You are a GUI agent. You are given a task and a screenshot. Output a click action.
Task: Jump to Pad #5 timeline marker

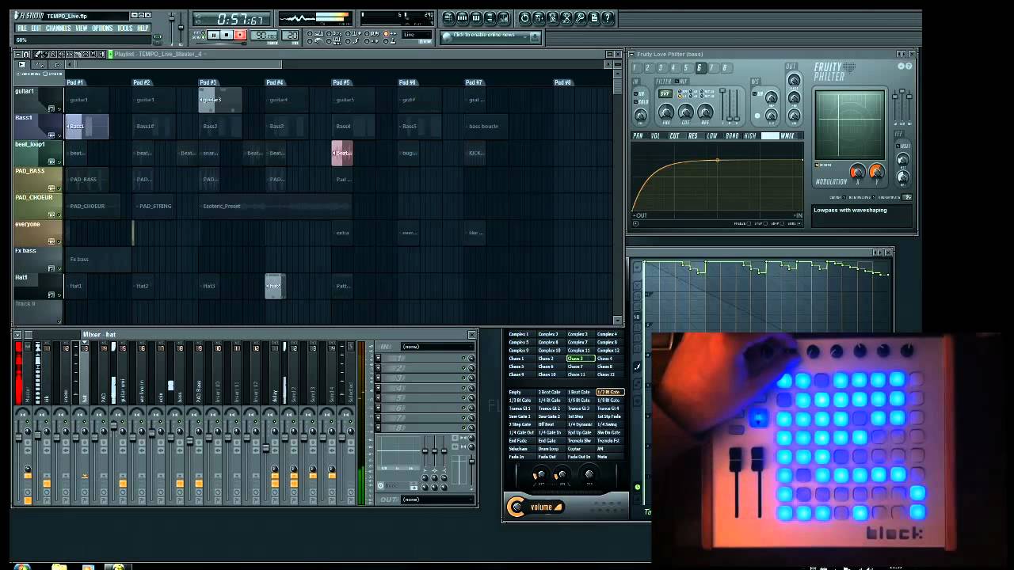341,82
